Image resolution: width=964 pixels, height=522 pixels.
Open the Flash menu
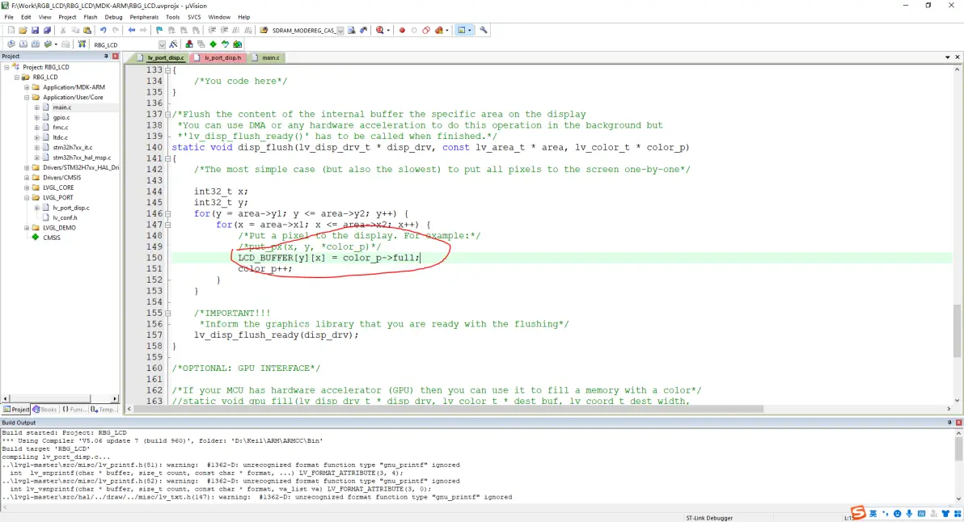(91, 17)
